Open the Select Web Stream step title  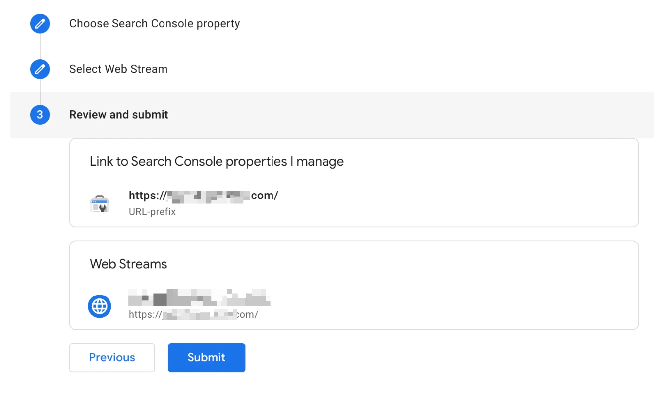[x=118, y=69]
